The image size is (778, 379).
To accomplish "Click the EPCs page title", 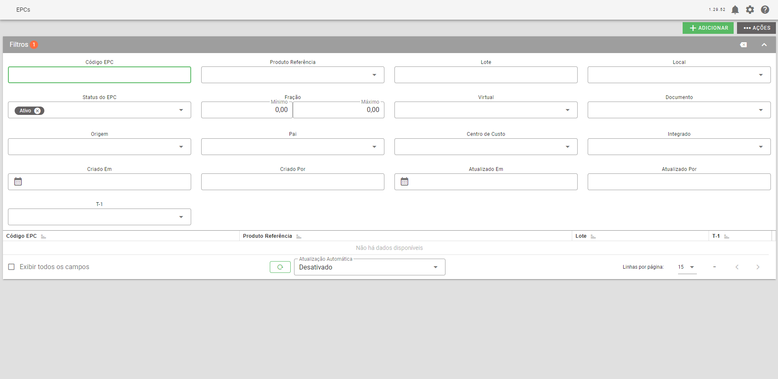I will [x=23, y=10].
